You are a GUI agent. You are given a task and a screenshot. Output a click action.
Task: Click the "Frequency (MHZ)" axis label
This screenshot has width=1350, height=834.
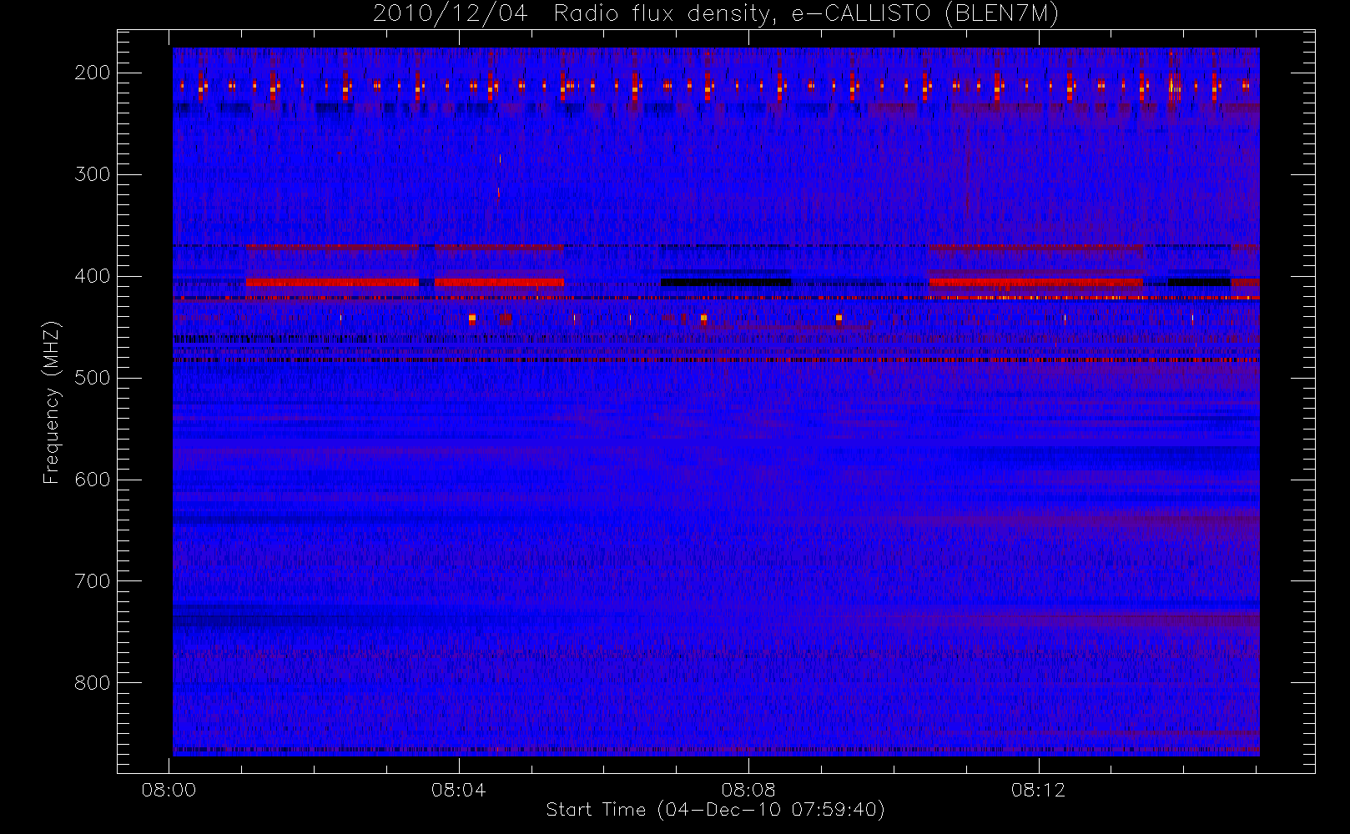coord(52,402)
